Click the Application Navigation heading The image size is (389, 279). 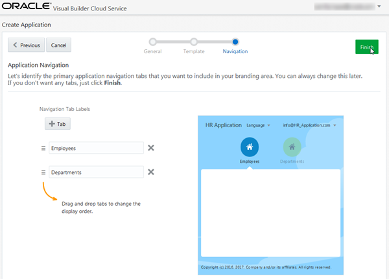point(38,65)
